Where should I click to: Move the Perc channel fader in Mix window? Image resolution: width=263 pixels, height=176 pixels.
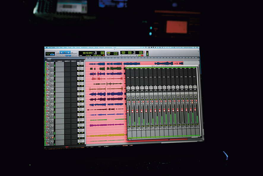click(195, 109)
